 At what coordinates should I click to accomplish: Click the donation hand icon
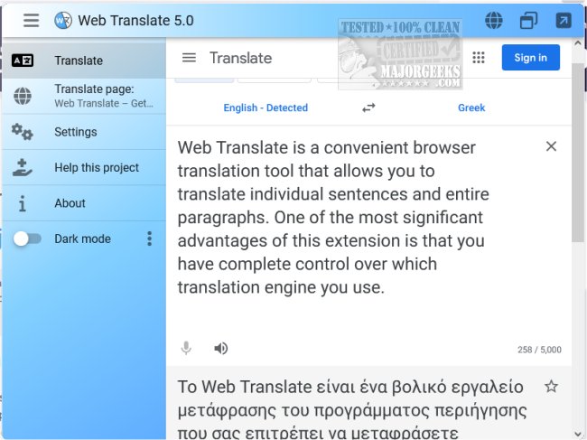point(22,167)
